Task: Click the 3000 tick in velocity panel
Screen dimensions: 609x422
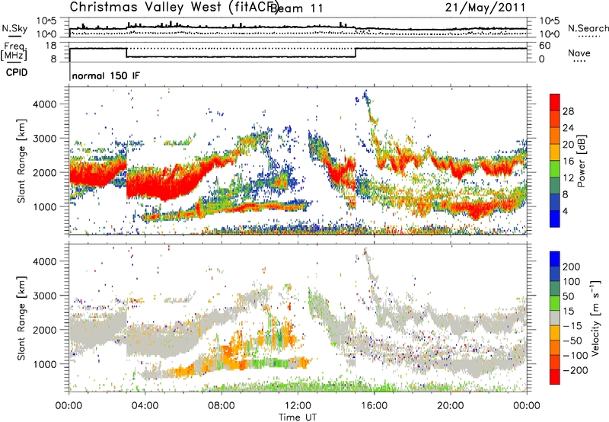Action: [45, 296]
